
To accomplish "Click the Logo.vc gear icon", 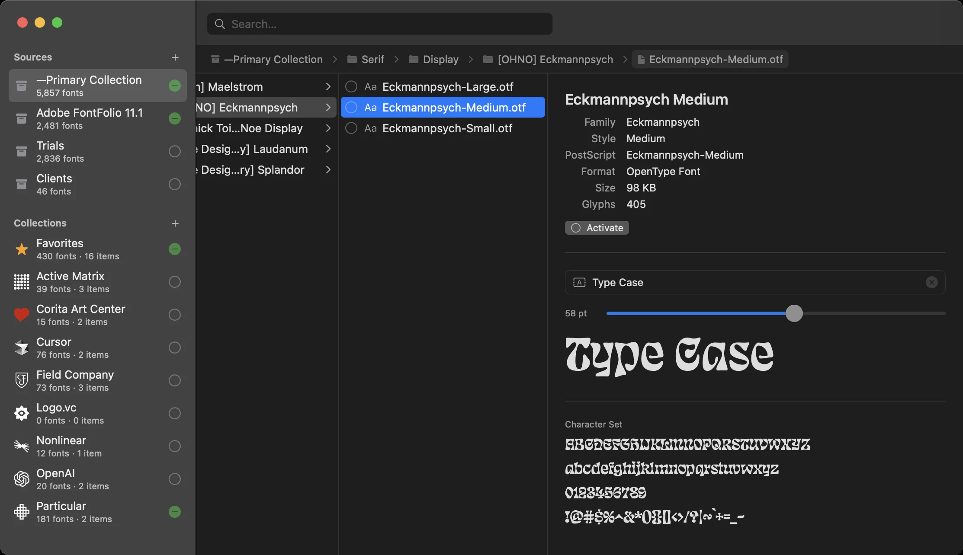I will (22, 413).
